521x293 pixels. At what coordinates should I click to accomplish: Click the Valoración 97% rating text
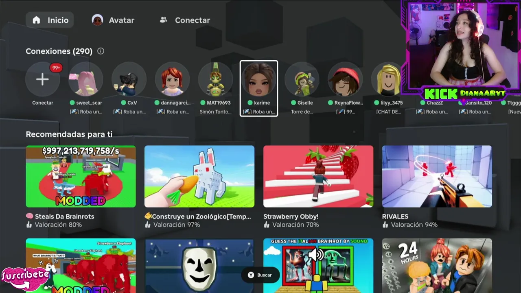click(x=177, y=225)
